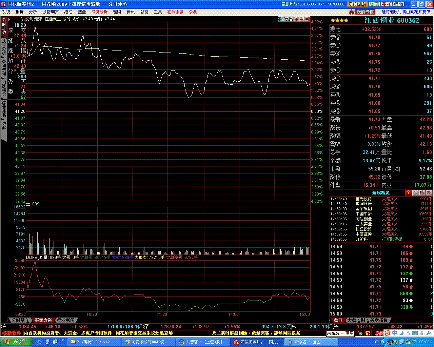Select the 公司资讯 sidebar tab
434x347 pixels.
[4, 67]
